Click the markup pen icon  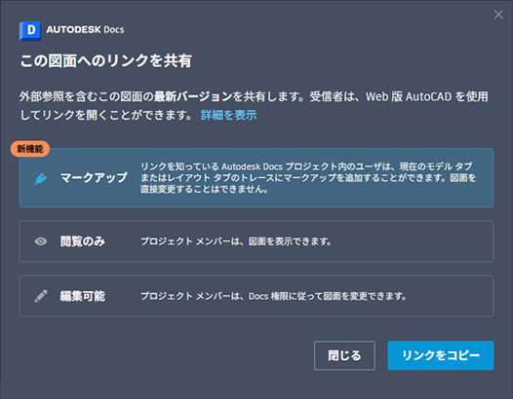tap(41, 179)
